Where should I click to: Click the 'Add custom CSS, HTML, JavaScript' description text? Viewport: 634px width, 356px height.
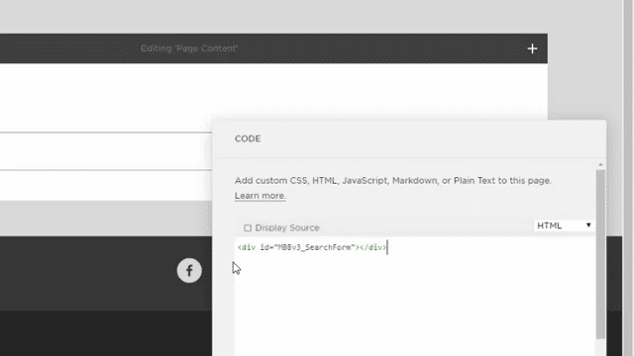pyautogui.click(x=392, y=180)
